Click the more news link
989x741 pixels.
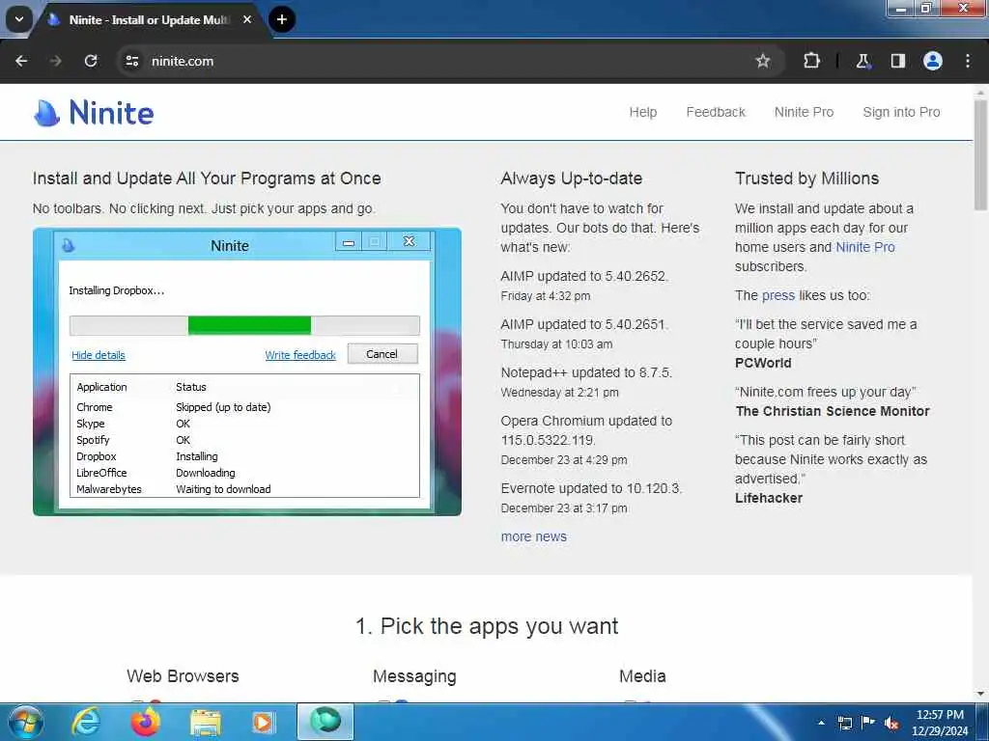[x=533, y=536]
